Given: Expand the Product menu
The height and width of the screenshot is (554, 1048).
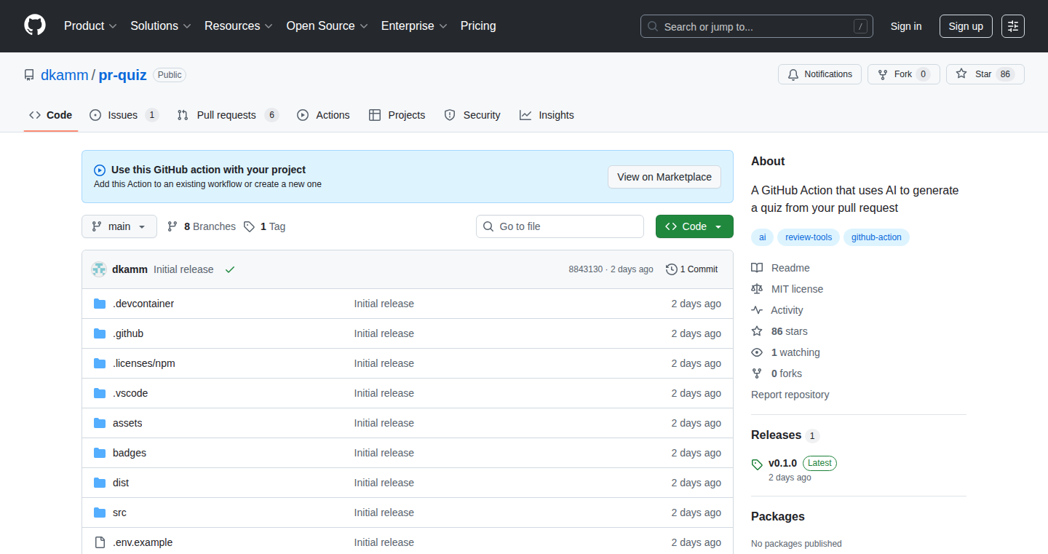Looking at the screenshot, I should point(90,26).
